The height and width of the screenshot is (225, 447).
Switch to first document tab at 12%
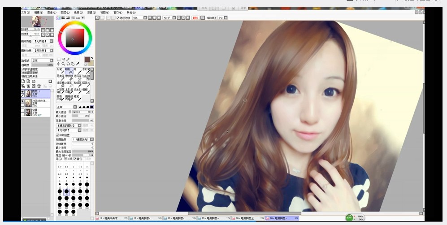click(x=112, y=218)
